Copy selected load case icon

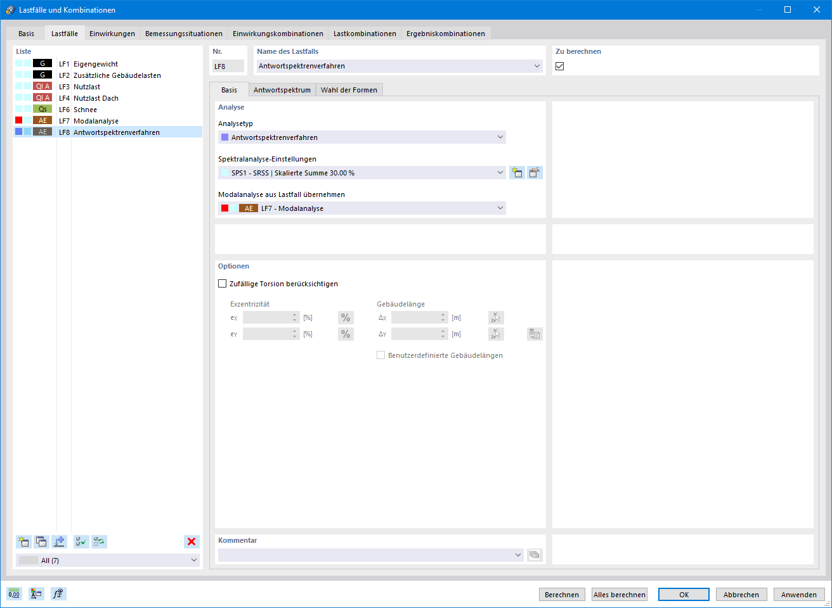click(41, 541)
